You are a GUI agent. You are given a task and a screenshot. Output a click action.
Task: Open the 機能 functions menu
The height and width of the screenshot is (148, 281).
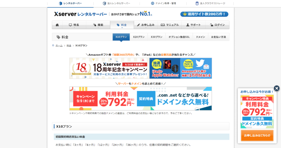pyautogui.click(x=98, y=25)
